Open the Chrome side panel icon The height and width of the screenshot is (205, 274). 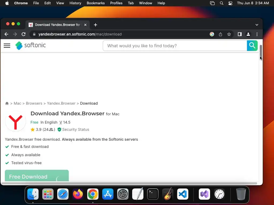pyautogui.click(x=239, y=34)
